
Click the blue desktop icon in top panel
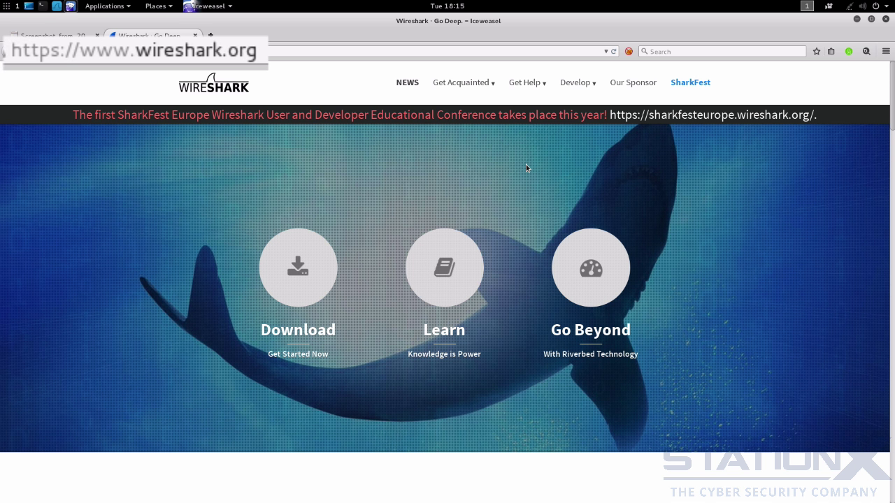point(29,6)
